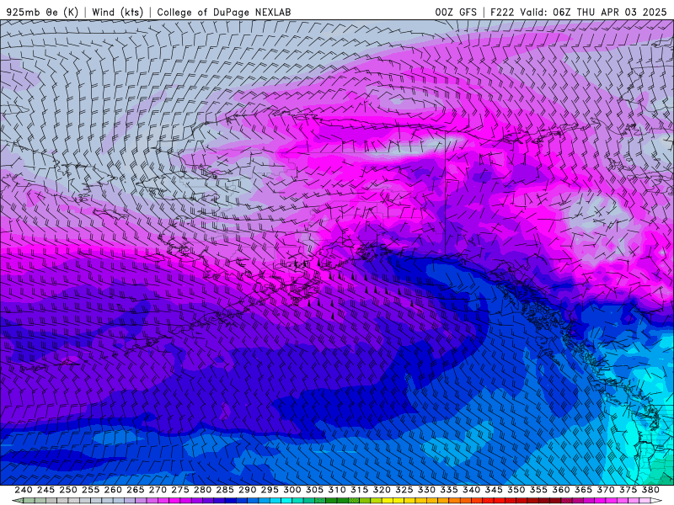Viewport: 674px width, 505px height.
Task: Click the 380 value on the color scale
Action: [x=650, y=490]
